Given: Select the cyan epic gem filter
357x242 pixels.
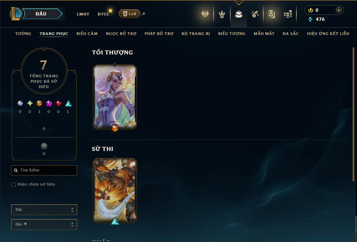Looking at the screenshot, I should tap(68, 104).
